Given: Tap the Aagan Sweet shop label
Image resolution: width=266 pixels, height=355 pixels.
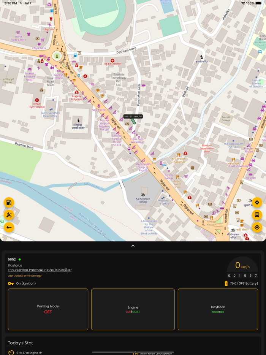Looking at the screenshot, I should click(x=177, y=184).
